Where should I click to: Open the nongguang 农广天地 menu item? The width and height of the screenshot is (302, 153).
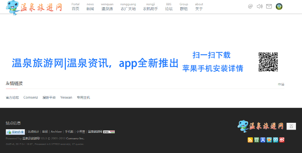click(128, 7)
